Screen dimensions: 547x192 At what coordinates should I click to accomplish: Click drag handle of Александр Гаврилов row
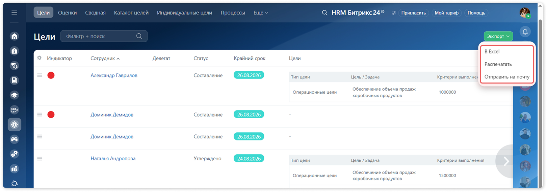click(40, 75)
